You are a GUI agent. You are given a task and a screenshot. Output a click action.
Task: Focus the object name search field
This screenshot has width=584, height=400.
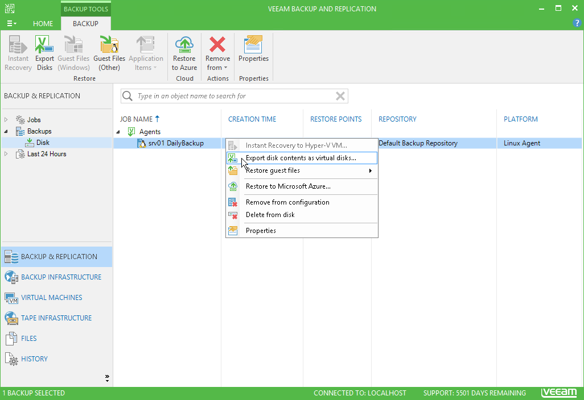(235, 96)
